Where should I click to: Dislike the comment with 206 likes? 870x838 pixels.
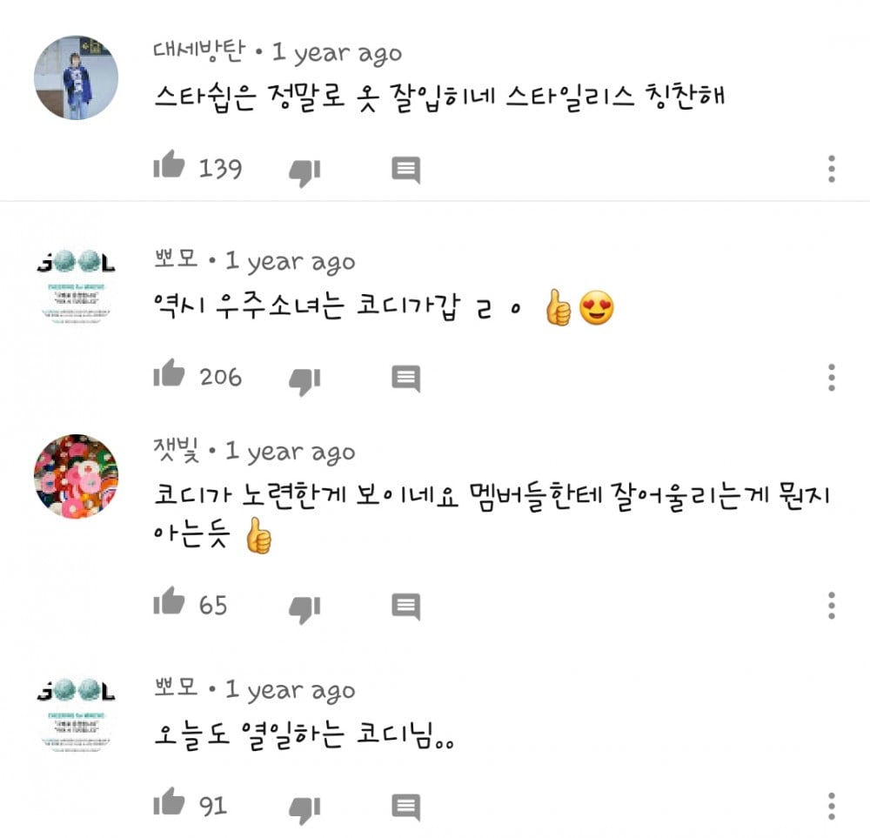click(x=304, y=382)
